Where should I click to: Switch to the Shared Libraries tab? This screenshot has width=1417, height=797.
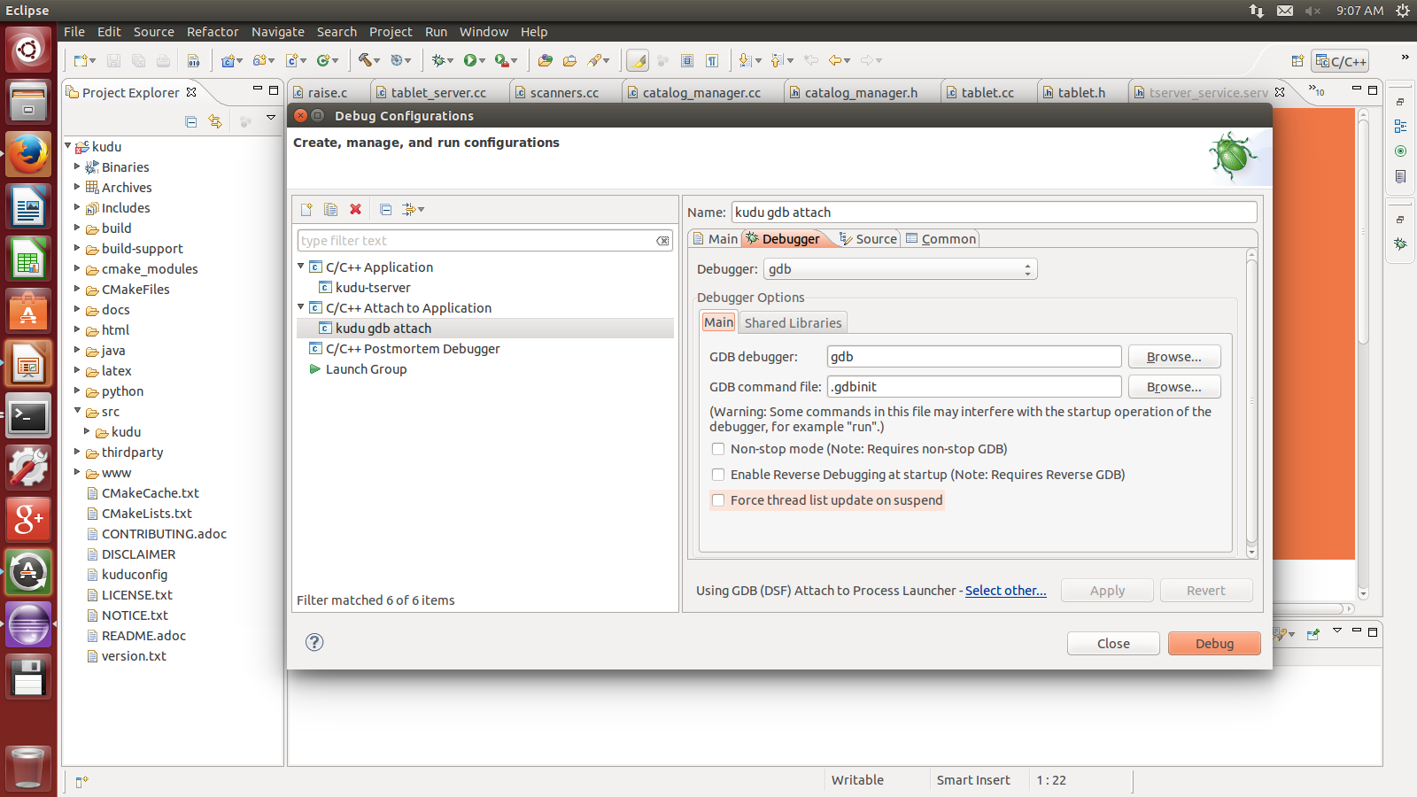coord(793,323)
